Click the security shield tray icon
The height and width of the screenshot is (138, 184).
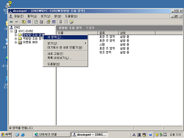(157, 135)
